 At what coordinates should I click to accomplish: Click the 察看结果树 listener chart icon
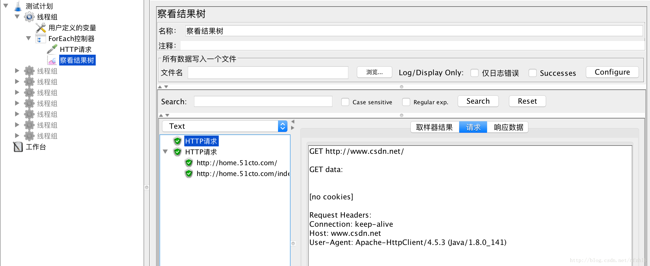pyautogui.click(x=52, y=60)
